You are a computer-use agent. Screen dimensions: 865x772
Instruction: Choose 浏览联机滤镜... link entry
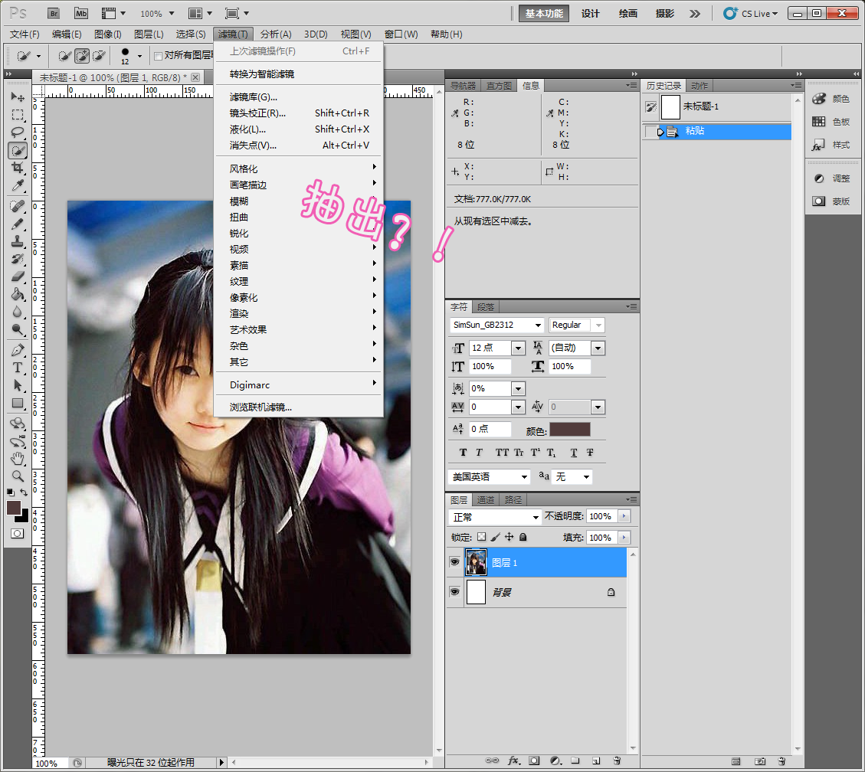[x=299, y=407]
